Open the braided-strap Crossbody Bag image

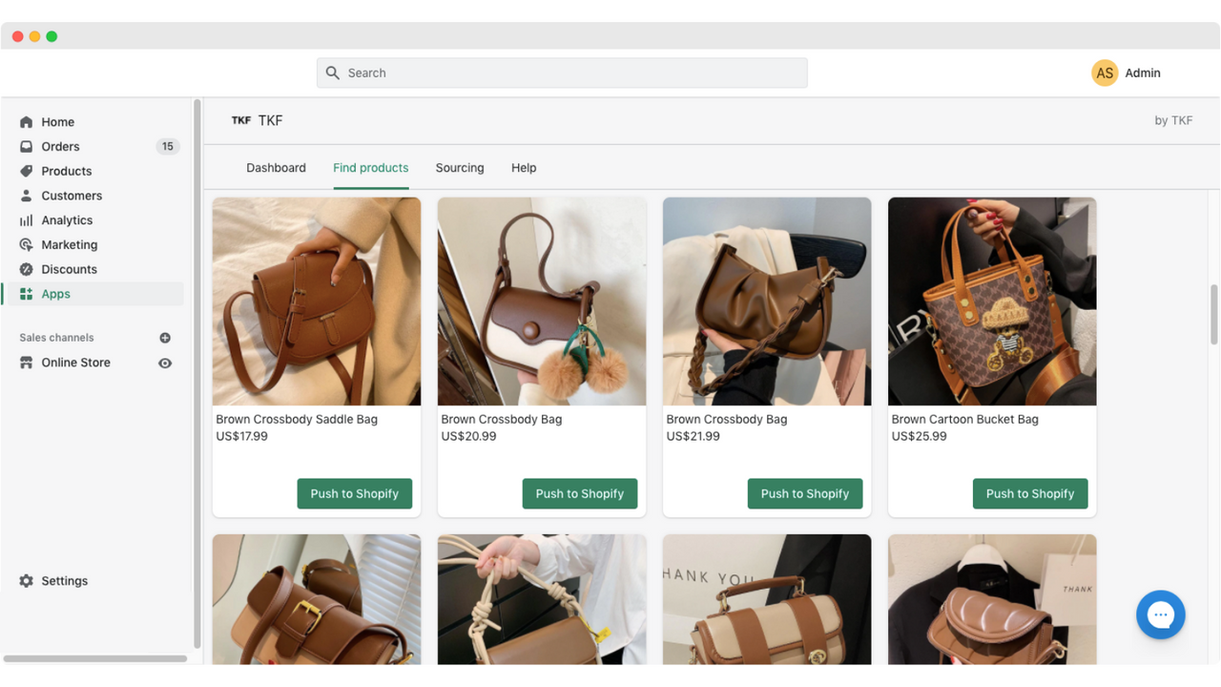(x=767, y=302)
